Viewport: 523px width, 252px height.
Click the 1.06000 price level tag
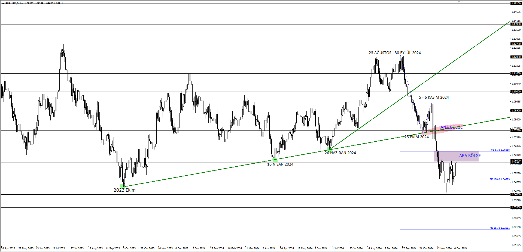[x=516, y=161]
